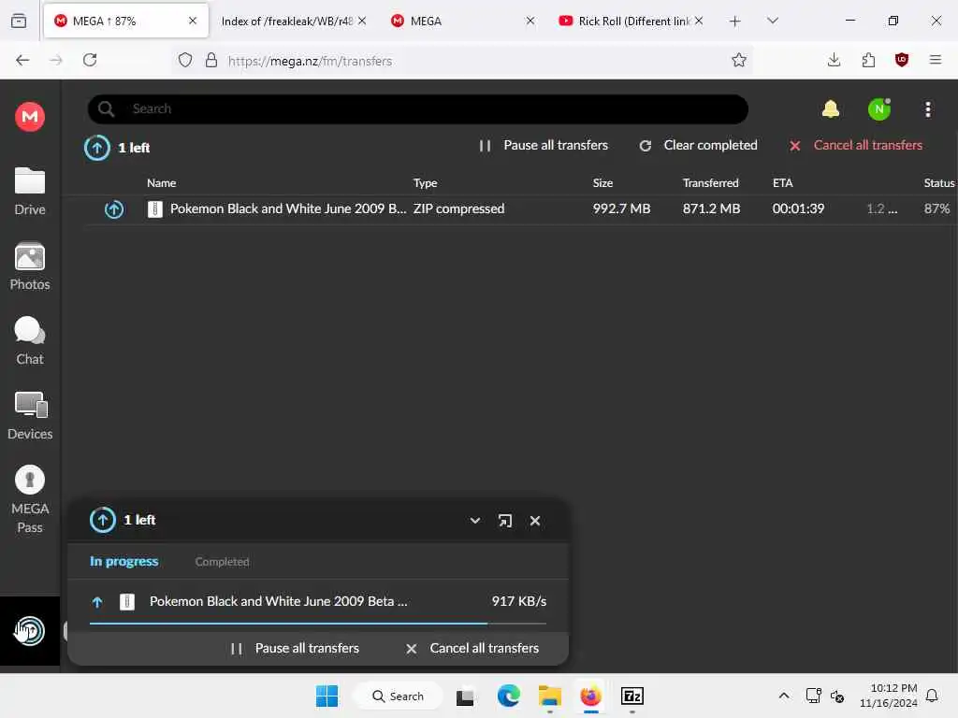
Task: Switch to the second MEGA browser tab
Action: tap(462, 21)
